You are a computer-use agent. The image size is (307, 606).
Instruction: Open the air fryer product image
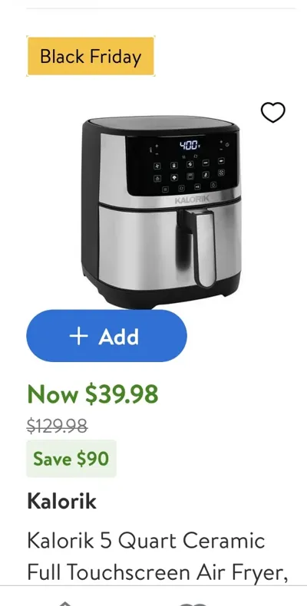click(x=161, y=212)
